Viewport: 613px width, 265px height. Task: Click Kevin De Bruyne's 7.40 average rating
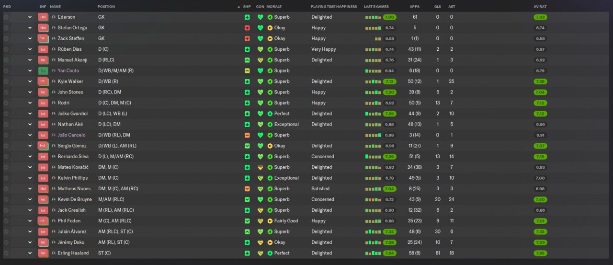click(540, 199)
